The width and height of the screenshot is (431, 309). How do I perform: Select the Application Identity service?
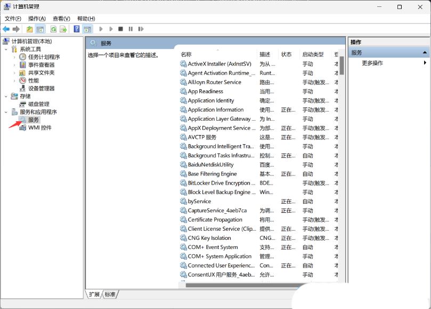[x=210, y=101]
